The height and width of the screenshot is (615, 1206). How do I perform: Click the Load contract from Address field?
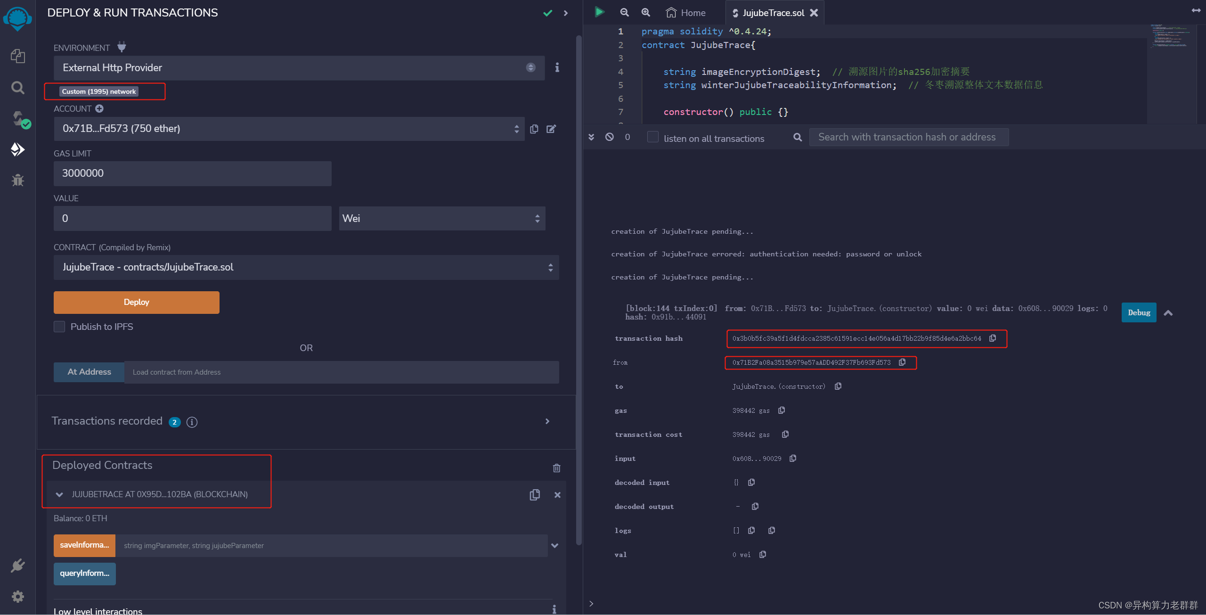click(x=342, y=372)
